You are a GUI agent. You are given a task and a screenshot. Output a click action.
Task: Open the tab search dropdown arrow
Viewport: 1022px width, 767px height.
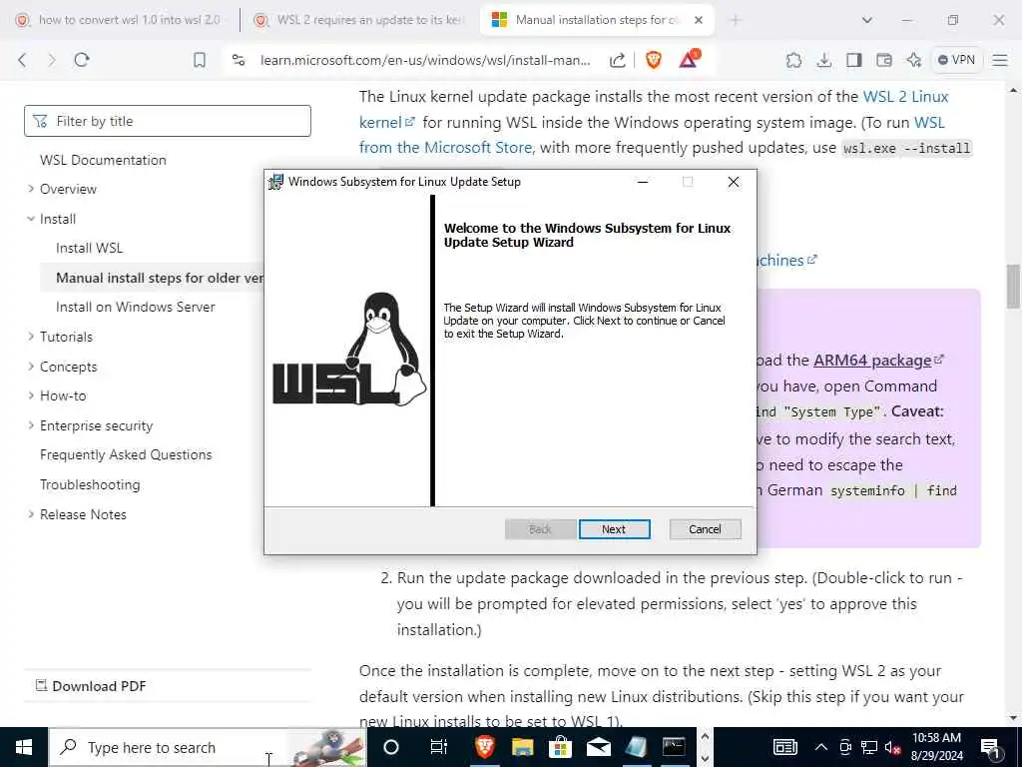(x=867, y=20)
